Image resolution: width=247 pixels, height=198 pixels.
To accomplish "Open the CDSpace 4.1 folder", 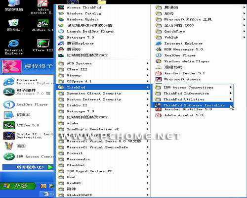I will coord(103,81).
